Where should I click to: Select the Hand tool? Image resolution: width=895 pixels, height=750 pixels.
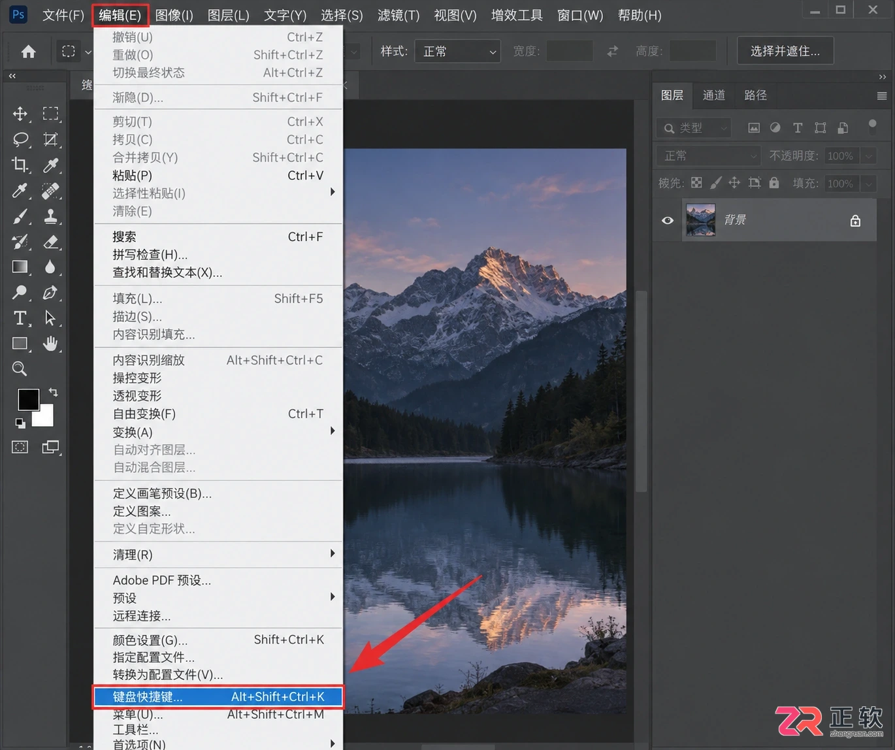(x=50, y=344)
